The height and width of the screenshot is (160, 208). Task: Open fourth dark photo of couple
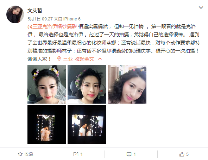[x=47, y=124]
